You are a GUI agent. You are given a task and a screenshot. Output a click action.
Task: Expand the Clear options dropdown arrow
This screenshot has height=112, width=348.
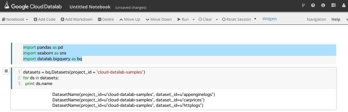[x=217, y=20]
